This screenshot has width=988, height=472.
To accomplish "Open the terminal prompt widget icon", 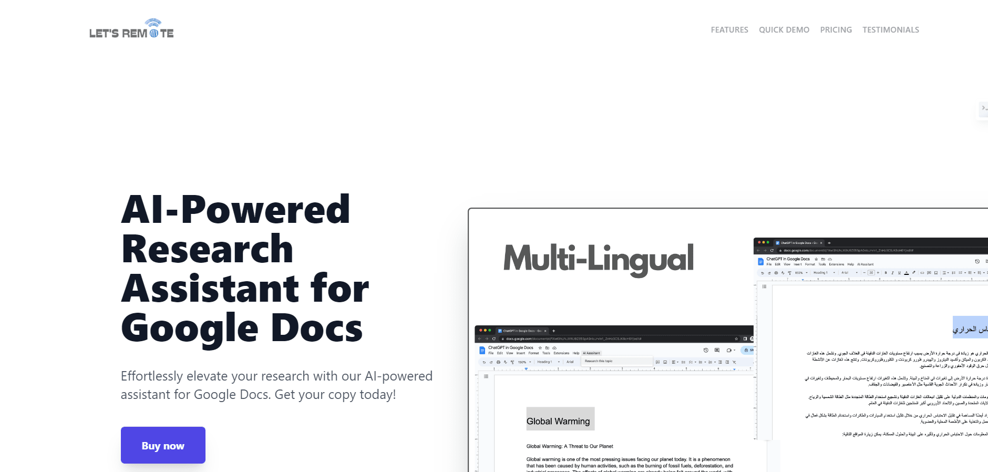I will click(983, 108).
